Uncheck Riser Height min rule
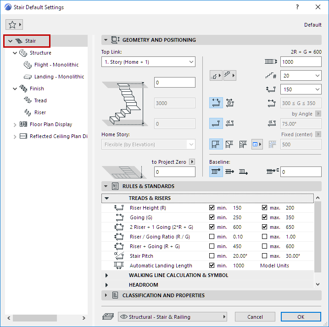The height and width of the screenshot is (327, 329). point(212,208)
